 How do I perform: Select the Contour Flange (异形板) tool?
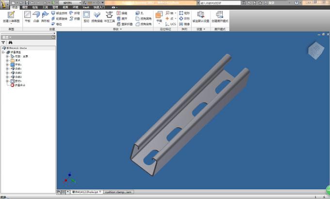click(x=45, y=17)
